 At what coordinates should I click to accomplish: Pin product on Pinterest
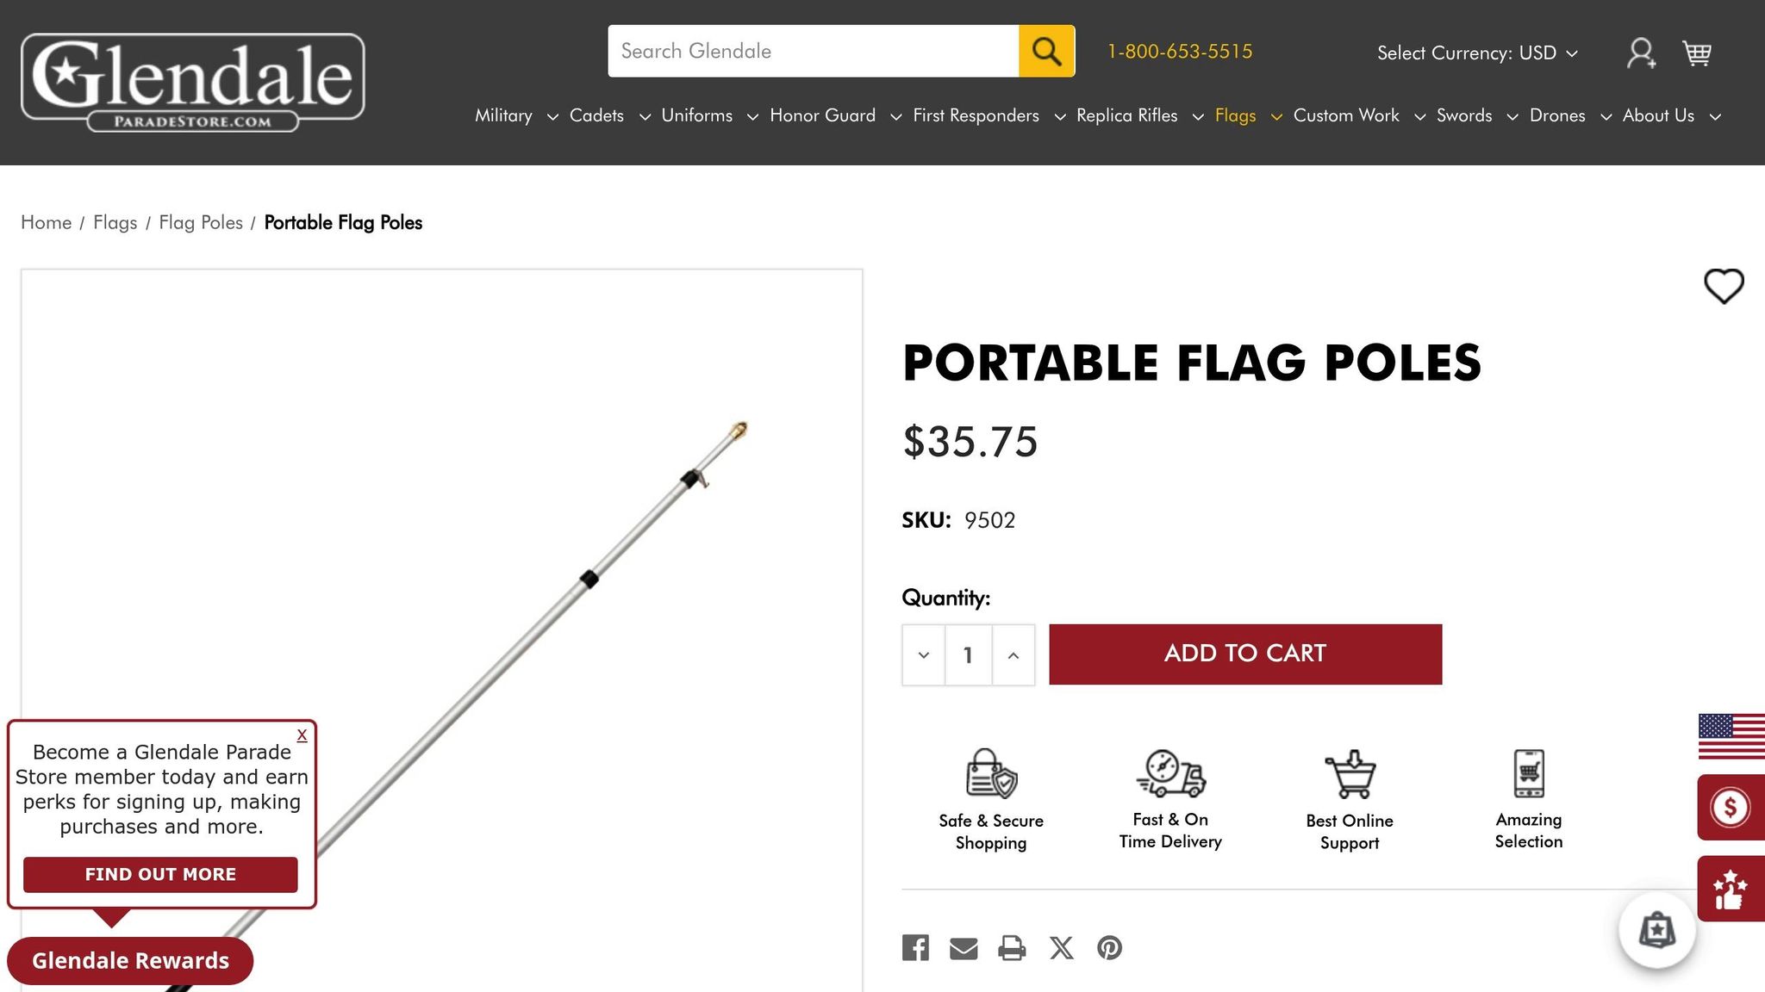1109,948
